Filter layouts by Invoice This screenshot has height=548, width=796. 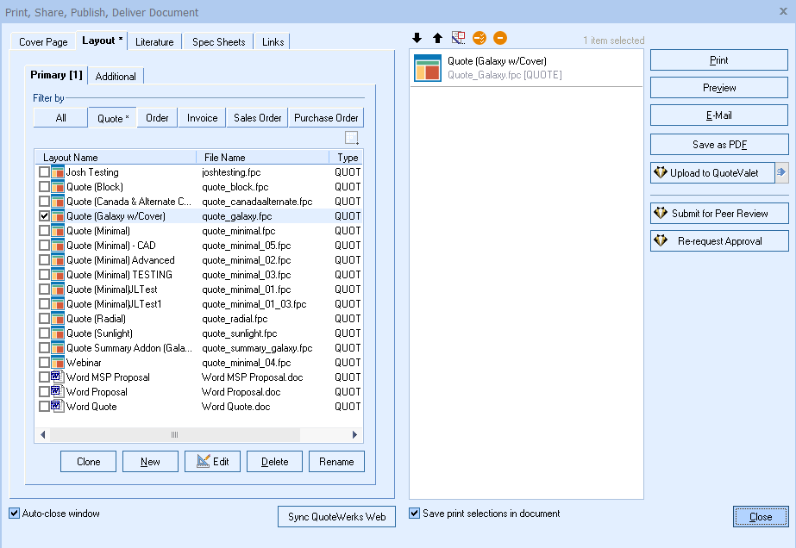tap(203, 118)
